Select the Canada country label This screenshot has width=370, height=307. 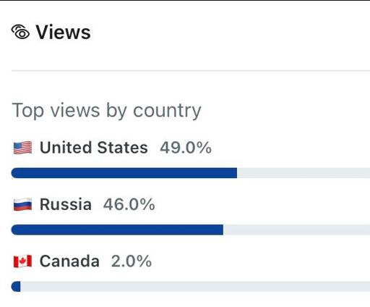[x=69, y=261]
